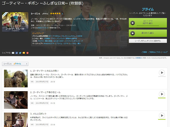Click the progress bar under episode 2 play button
This screenshot has height=127, width=170.
click(162, 98)
